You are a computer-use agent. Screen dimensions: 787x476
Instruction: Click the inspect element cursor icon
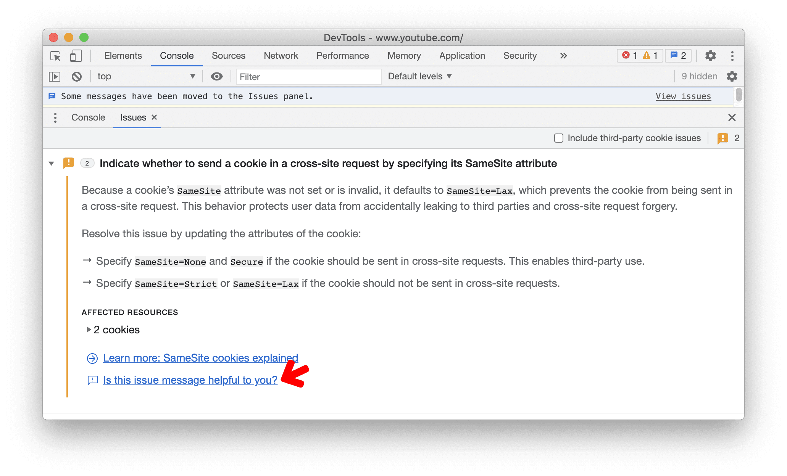point(56,56)
